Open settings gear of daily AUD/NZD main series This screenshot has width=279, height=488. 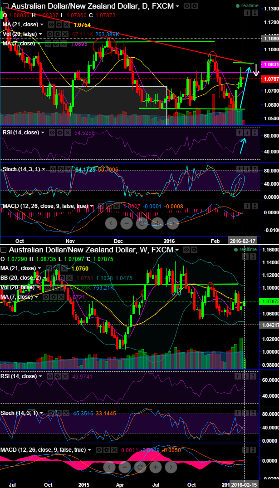[x=194, y=6]
